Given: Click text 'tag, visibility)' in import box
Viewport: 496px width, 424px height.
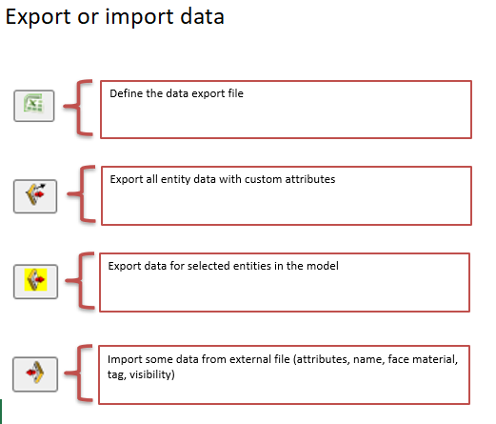Looking at the screenshot, I should [141, 374].
